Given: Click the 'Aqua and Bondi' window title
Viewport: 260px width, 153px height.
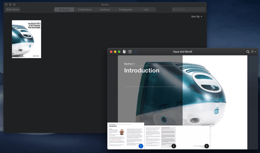Looking at the screenshot, I should [183, 52].
